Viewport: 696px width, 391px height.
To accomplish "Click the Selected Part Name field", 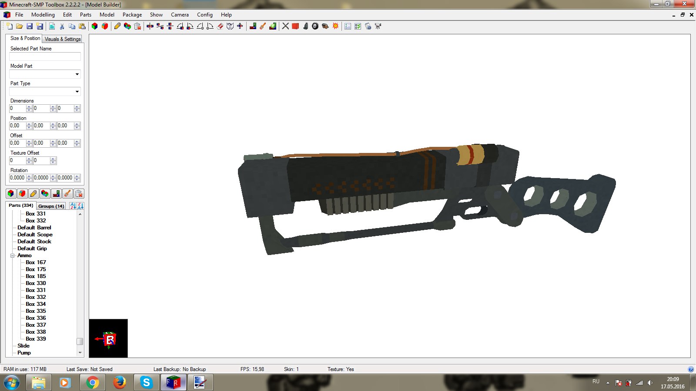I will (45, 56).
